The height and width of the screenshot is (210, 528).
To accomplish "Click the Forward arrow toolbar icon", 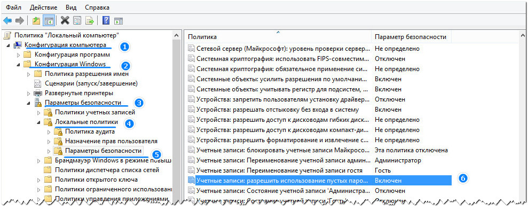I will pos(20,20).
